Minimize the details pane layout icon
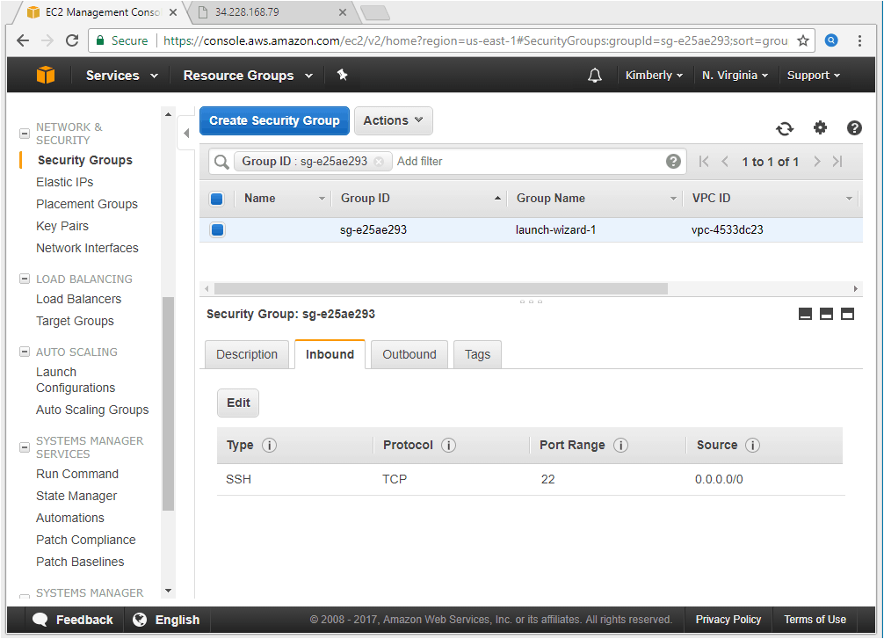884x639 pixels. click(x=805, y=314)
